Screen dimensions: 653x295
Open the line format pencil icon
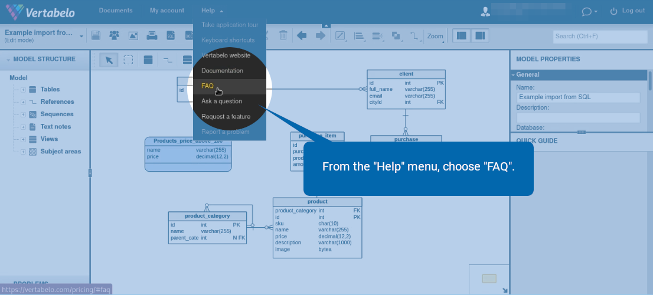(340, 36)
